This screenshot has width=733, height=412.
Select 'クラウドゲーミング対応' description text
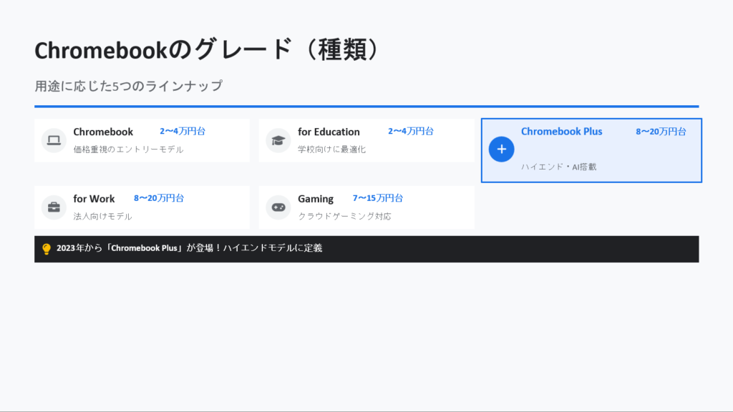point(344,216)
